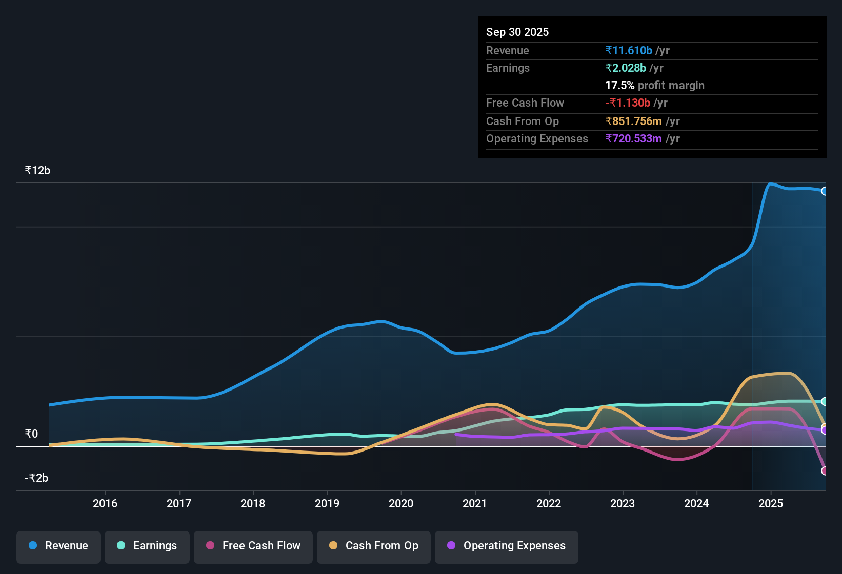Click the teal Earnings dot icon in legend
This screenshot has height=574, width=842.
tap(121, 546)
